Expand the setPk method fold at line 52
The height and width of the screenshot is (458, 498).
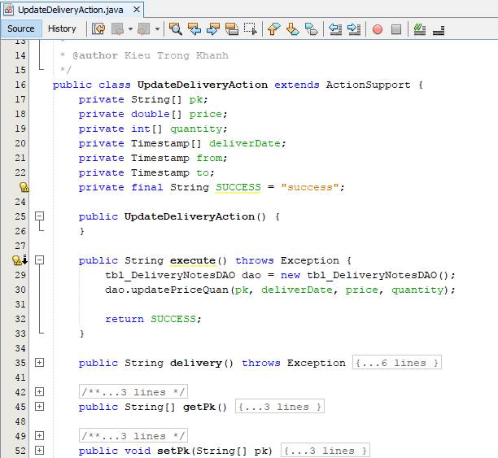tap(39, 450)
